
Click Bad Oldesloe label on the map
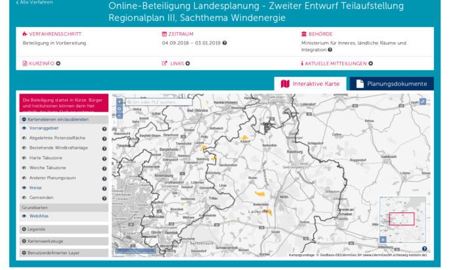[198, 111]
